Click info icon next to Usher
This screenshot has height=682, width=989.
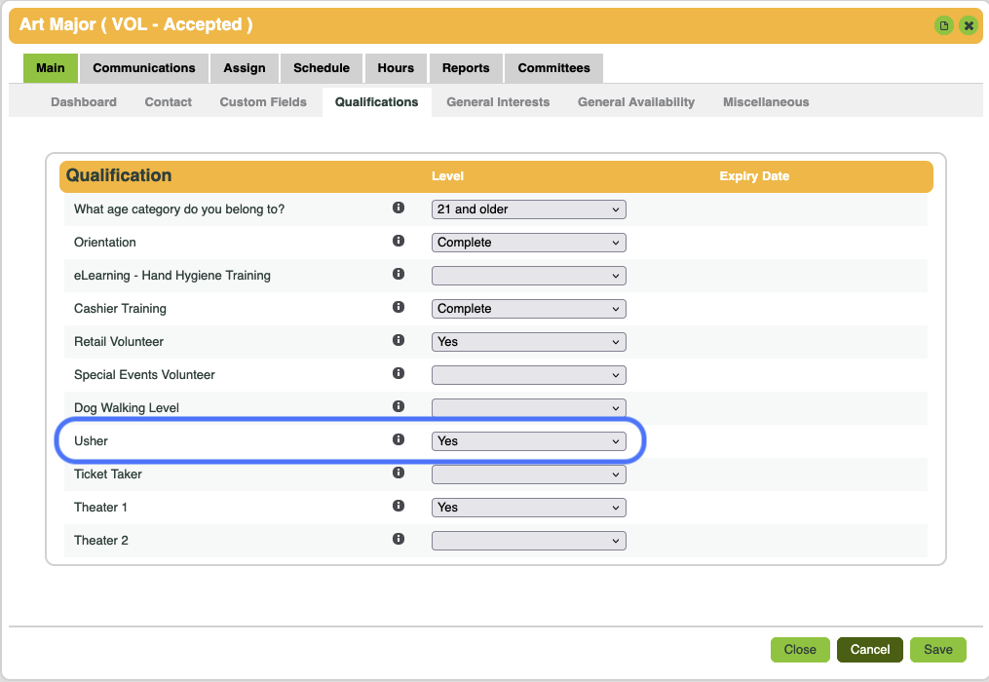398,439
